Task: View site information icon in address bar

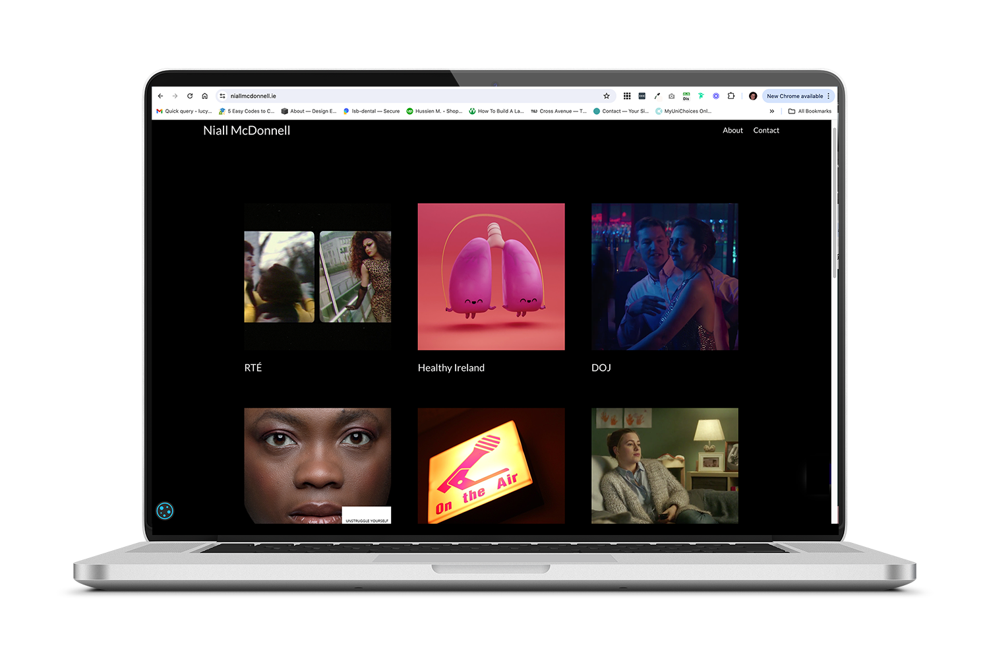Action: pyautogui.click(x=222, y=96)
